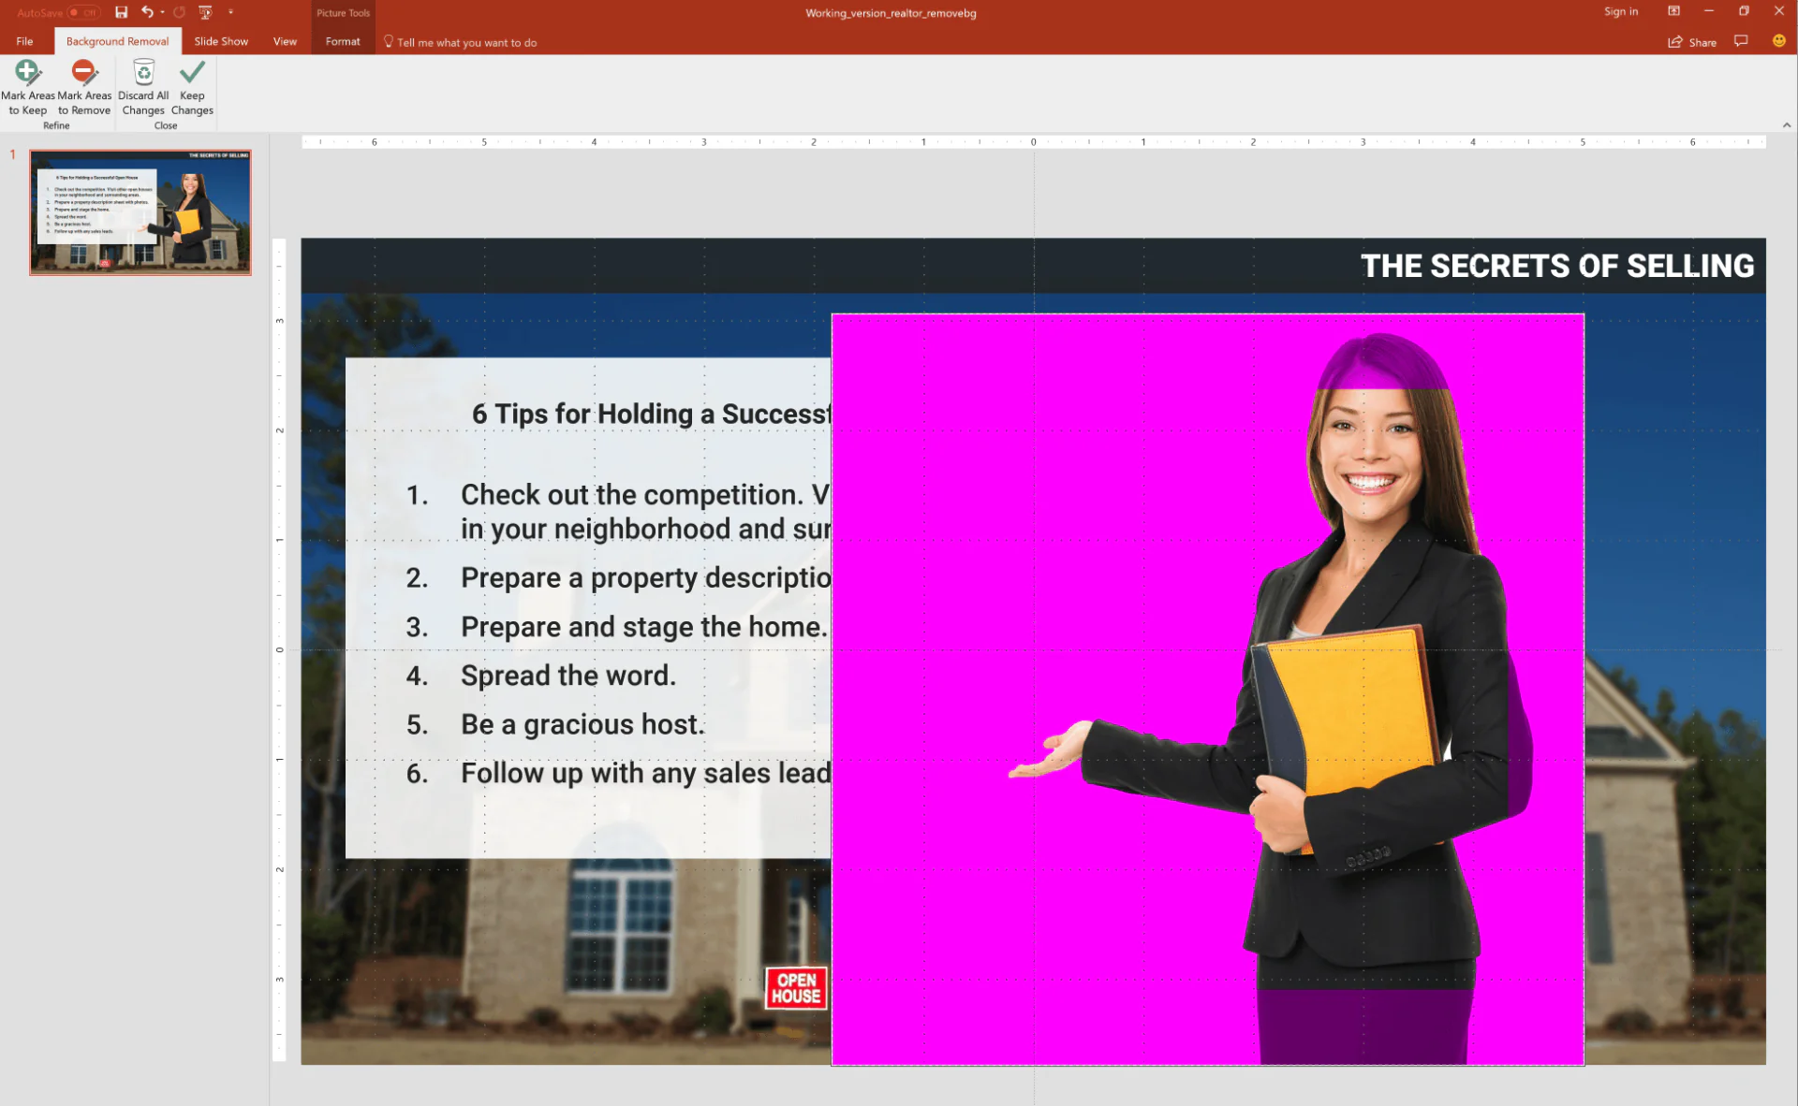
Task: Undo the last action
Action: 146,12
